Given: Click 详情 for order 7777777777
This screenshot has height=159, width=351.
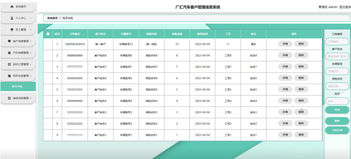Looking at the screenshot, I should (x=285, y=67).
